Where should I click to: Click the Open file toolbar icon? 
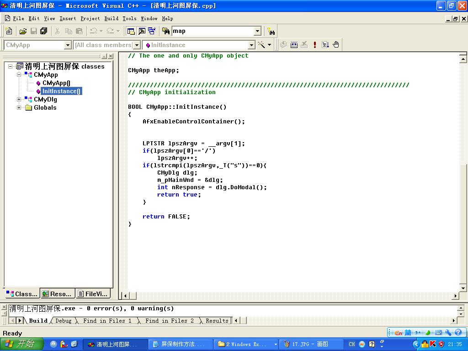tap(23, 31)
